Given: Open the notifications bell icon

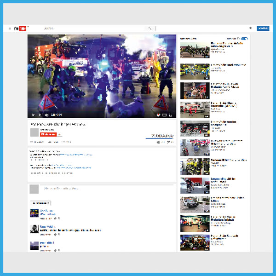Looking at the screenshot, I should 250,29.
